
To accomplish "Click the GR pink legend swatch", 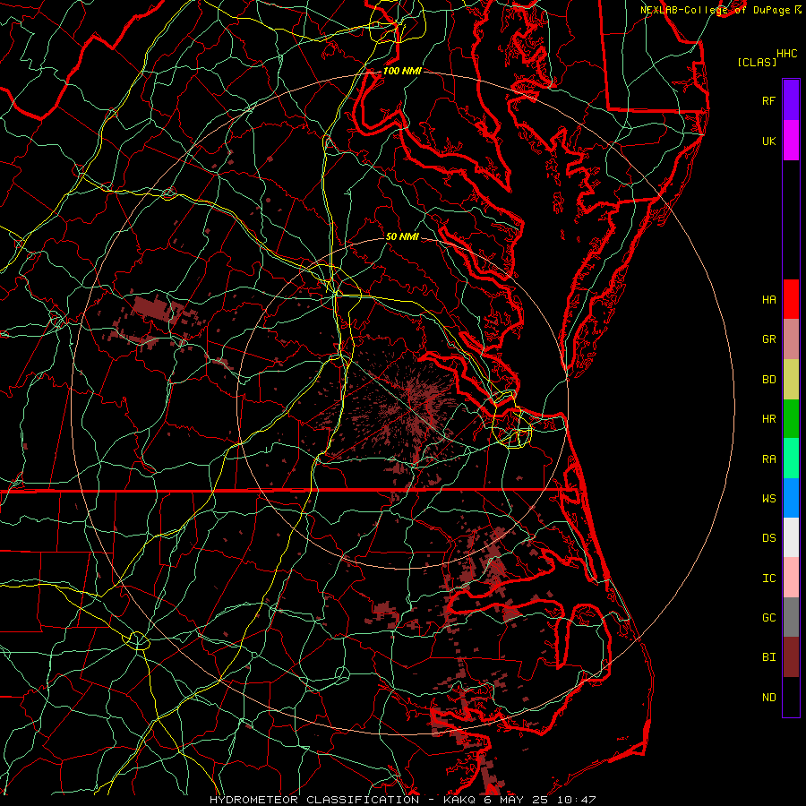I will [x=791, y=339].
